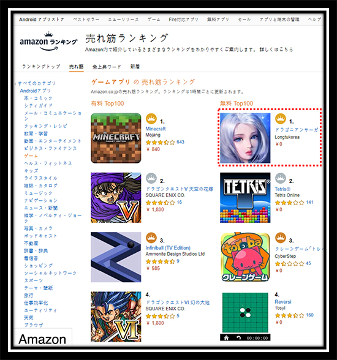Click the Reversi star rating count
Viewport: 337px width, 360px height.
[309, 315]
